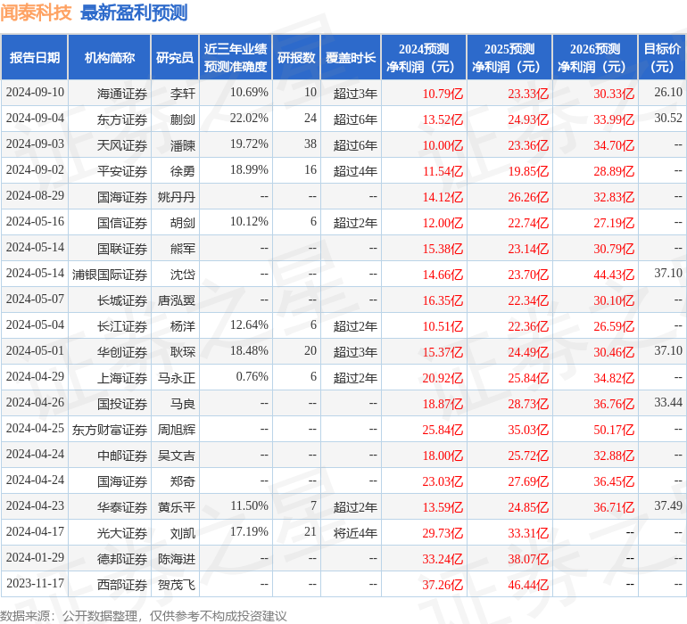687x624 pixels.
Task: Click accuracy value 22.02%
Action: [x=249, y=119]
